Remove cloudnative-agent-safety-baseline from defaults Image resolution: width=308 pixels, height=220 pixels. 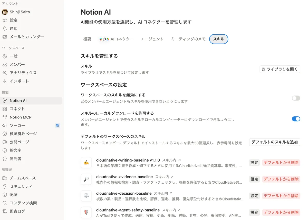coord(281,212)
